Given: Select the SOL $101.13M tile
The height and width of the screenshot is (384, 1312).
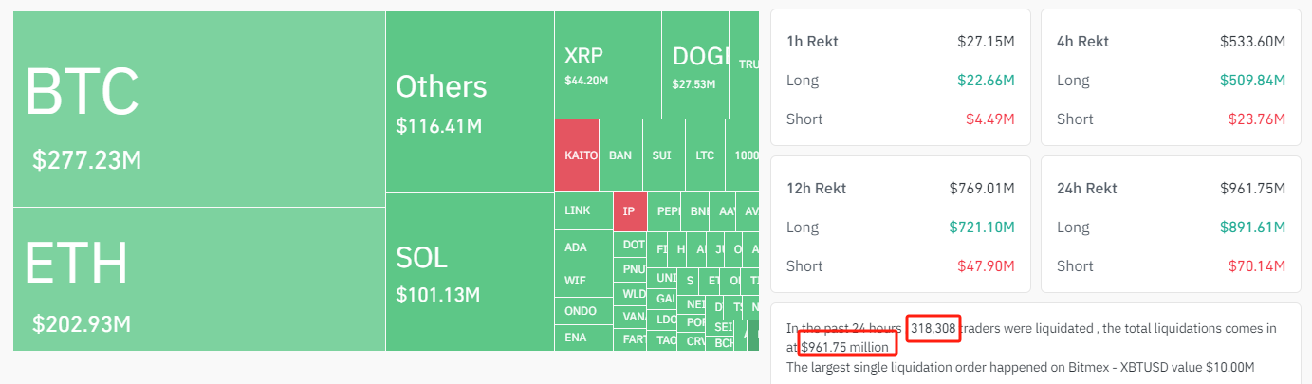Looking at the screenshot, I should coord(470,273).
